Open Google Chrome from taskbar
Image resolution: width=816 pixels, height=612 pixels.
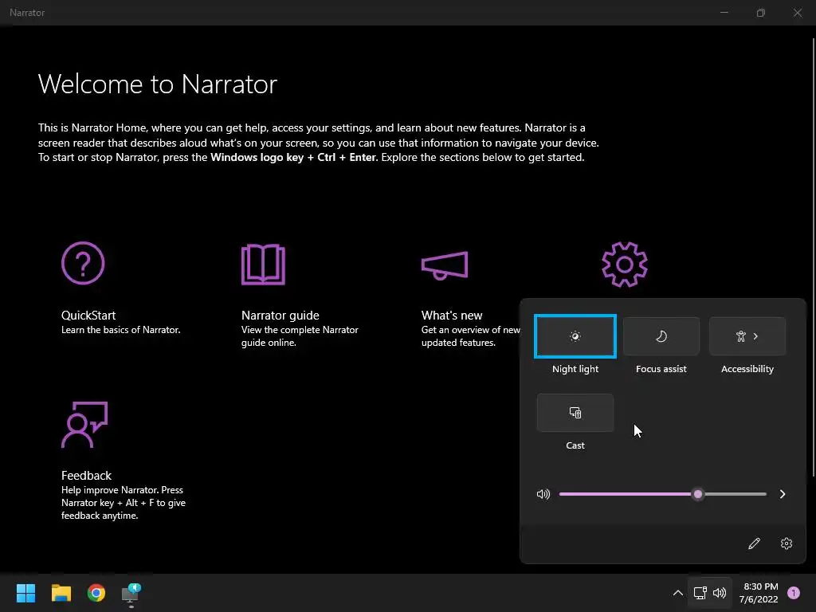(x=96, y=593)
